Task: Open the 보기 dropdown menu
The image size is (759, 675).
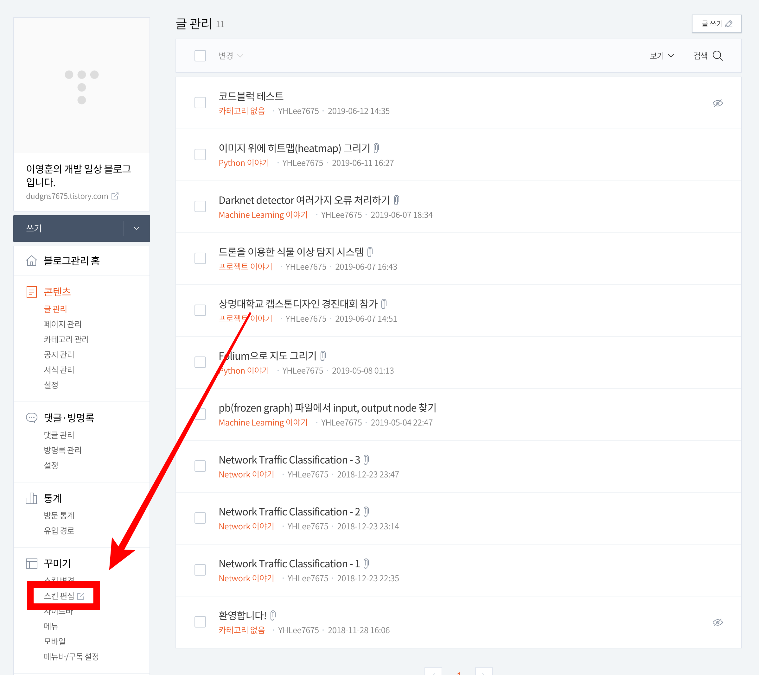Action: [661, 56]
